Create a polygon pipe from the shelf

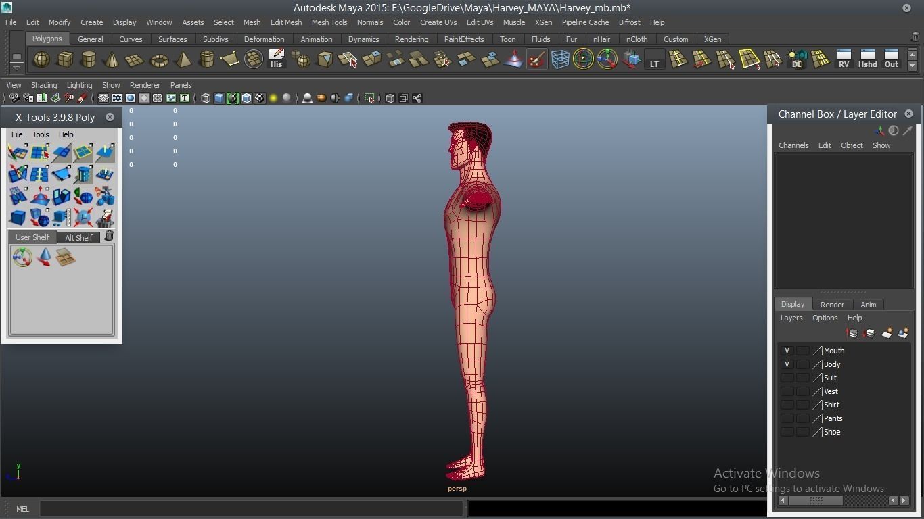(206, 59)
